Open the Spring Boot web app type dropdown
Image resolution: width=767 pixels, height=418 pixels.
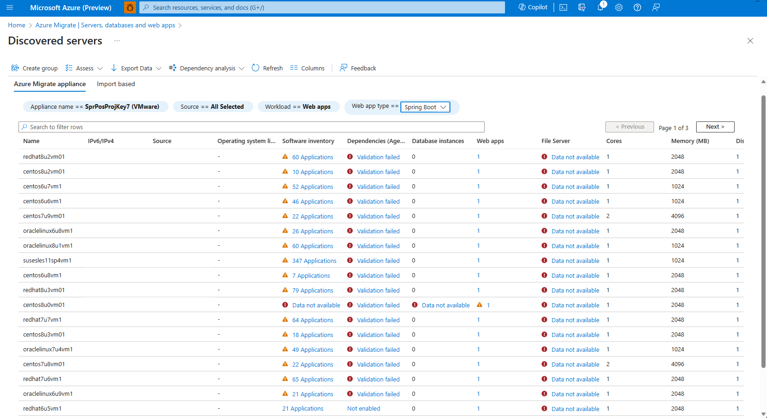[425, 107]
